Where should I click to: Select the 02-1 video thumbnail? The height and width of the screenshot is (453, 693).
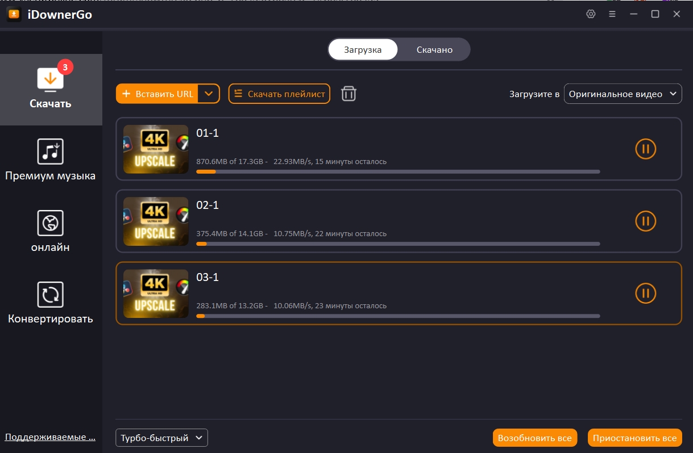[156, 221]
